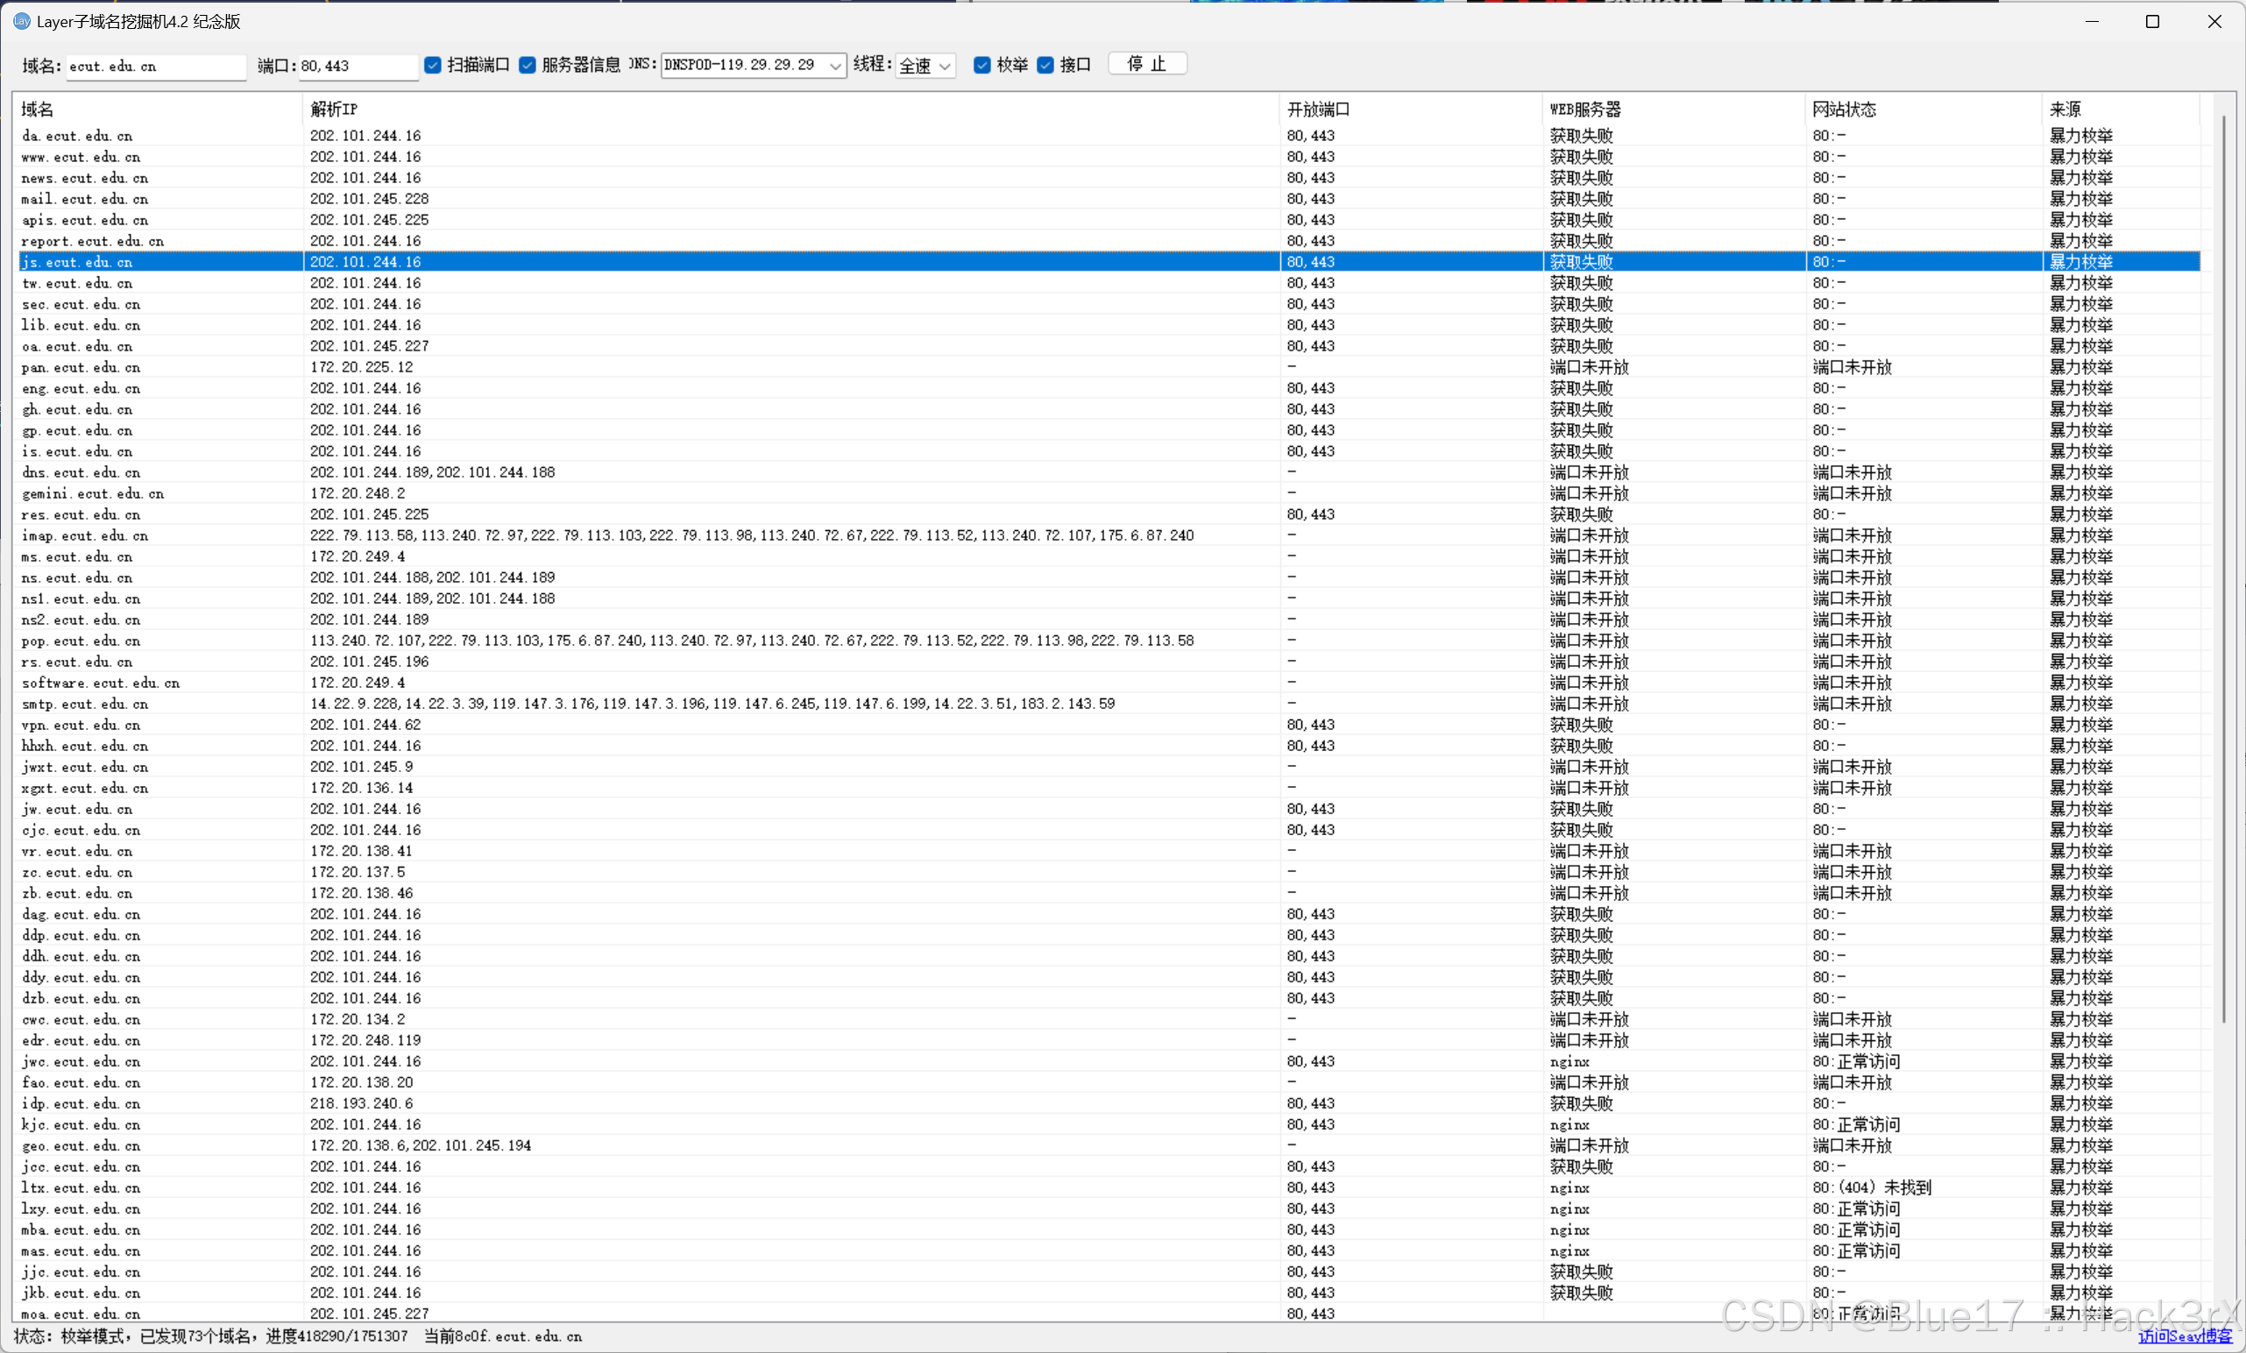Click the Layer app icon in title bar
Viewport: 2246px width, 1353px height.
(x=22, y=21)
